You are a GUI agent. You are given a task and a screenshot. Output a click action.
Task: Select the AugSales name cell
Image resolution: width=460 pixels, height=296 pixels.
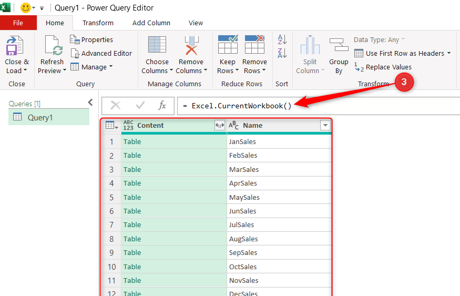[279, 239]
